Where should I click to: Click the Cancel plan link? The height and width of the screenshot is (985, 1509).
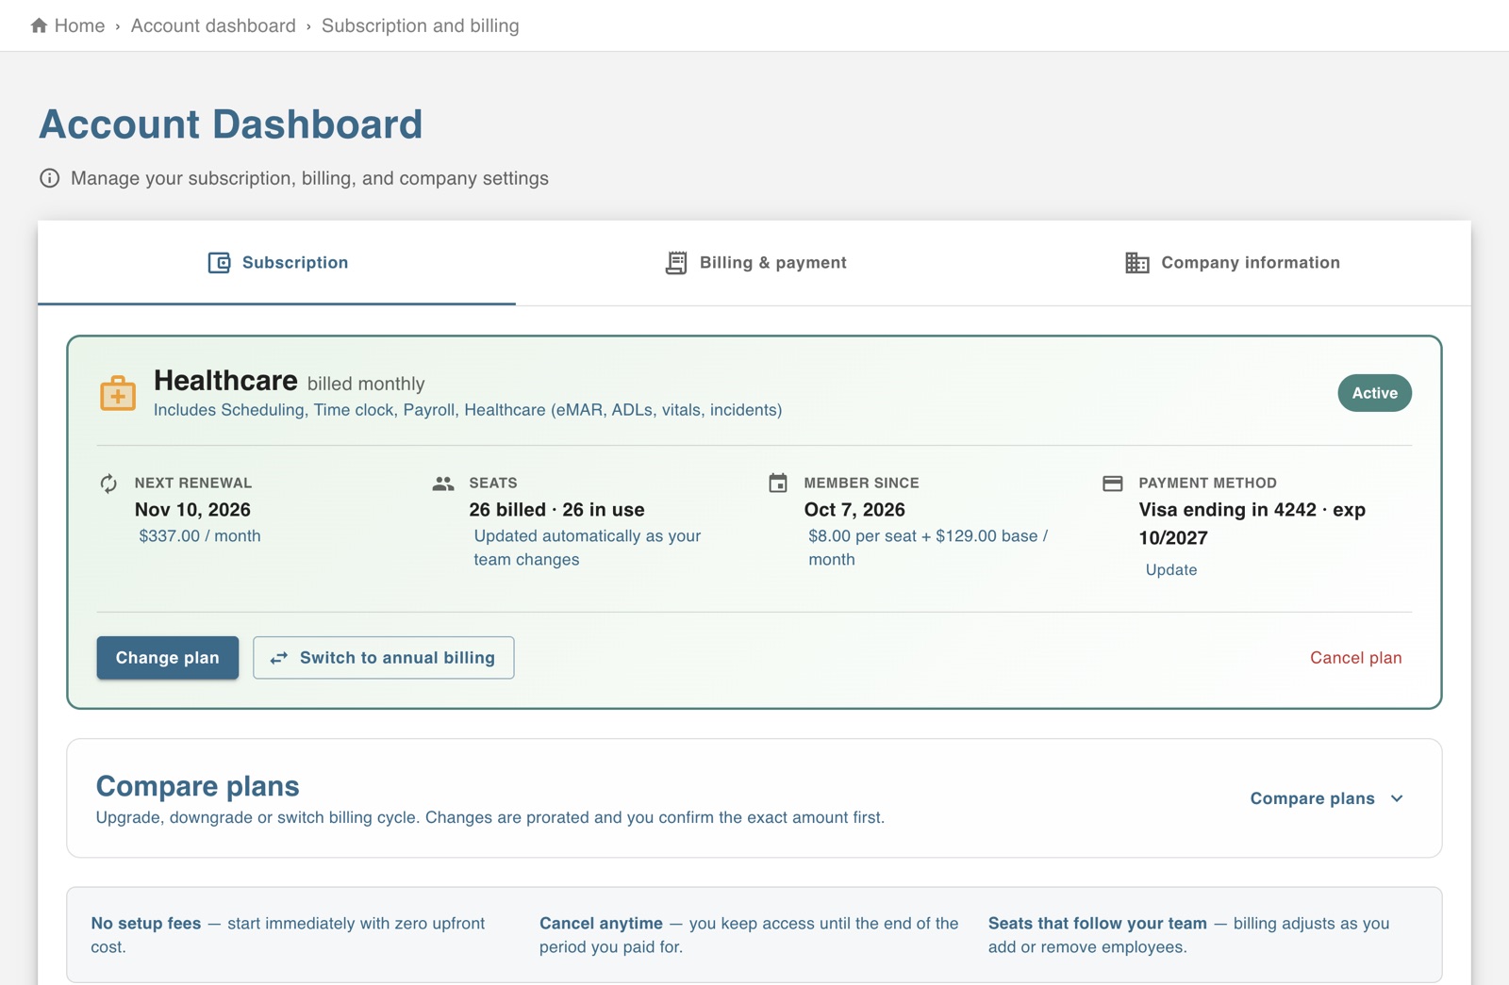click(1355, 658)
